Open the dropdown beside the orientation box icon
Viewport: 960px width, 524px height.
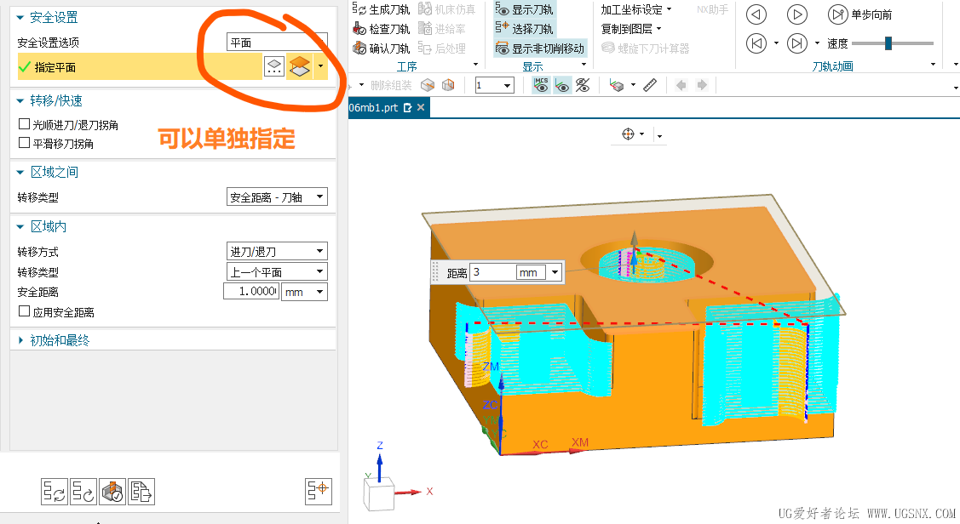(633, 85)
